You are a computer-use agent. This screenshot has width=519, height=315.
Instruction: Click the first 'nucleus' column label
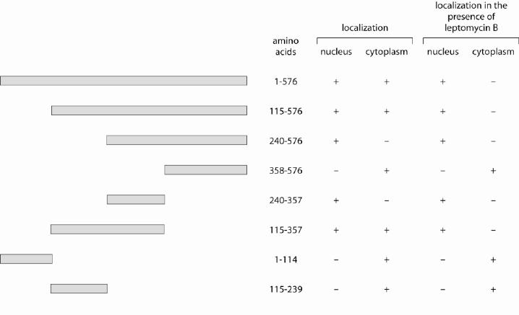tap(336, 52)
